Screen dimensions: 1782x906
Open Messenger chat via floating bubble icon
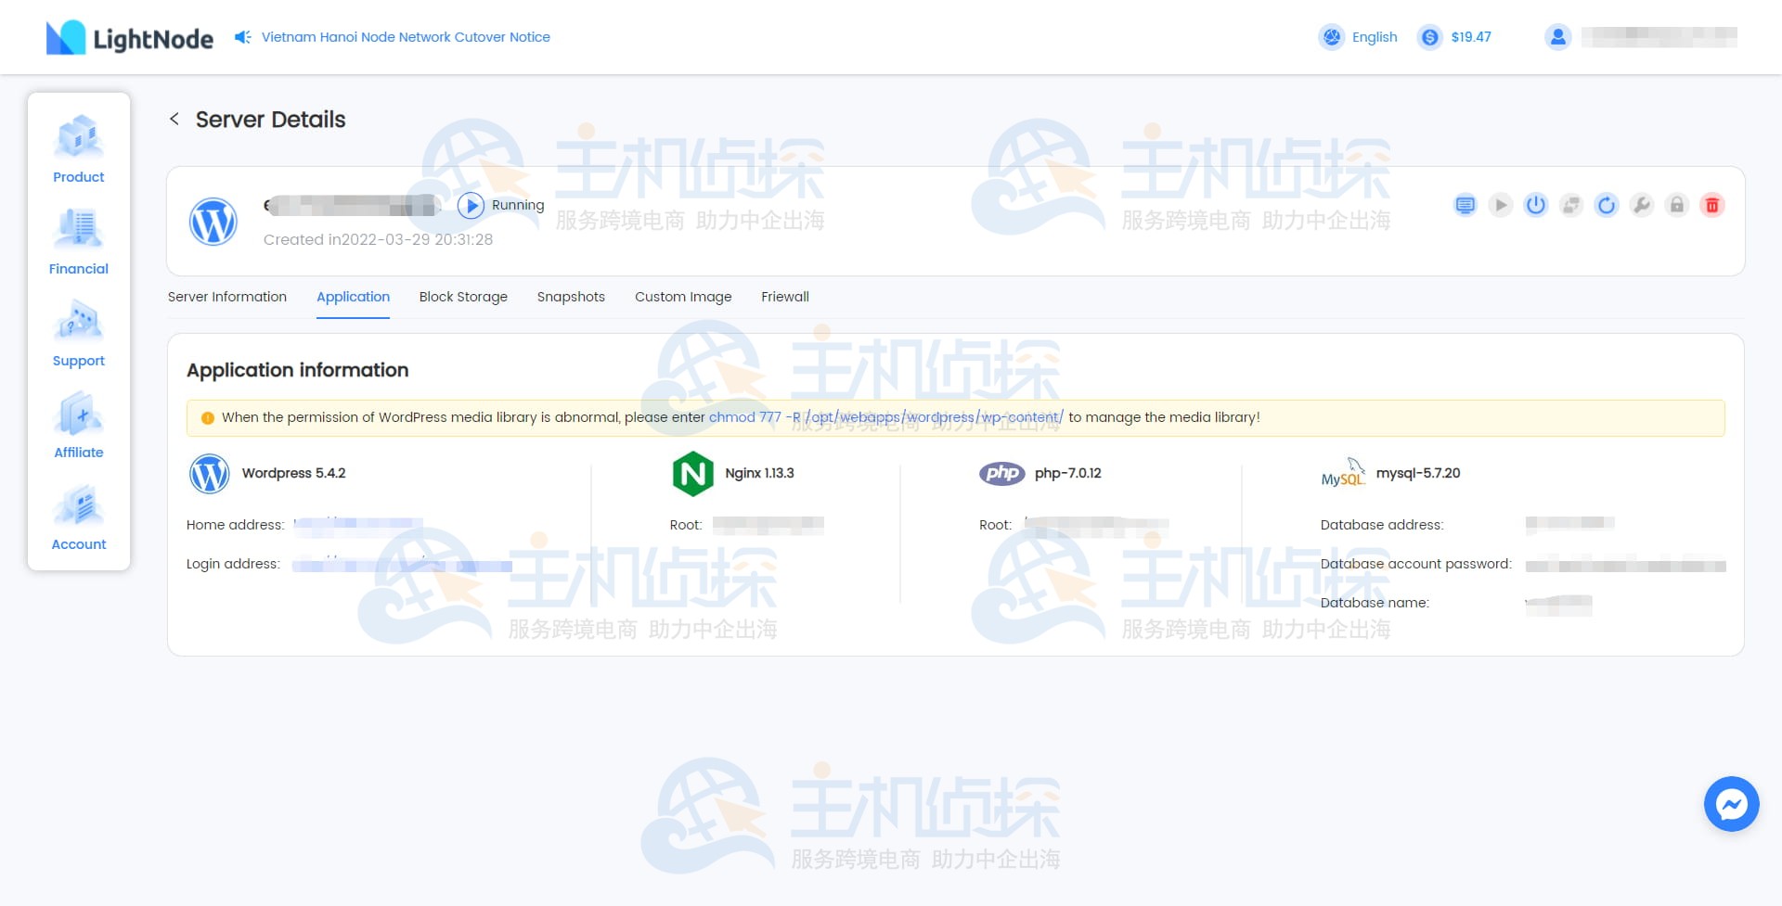(1731, 804)
